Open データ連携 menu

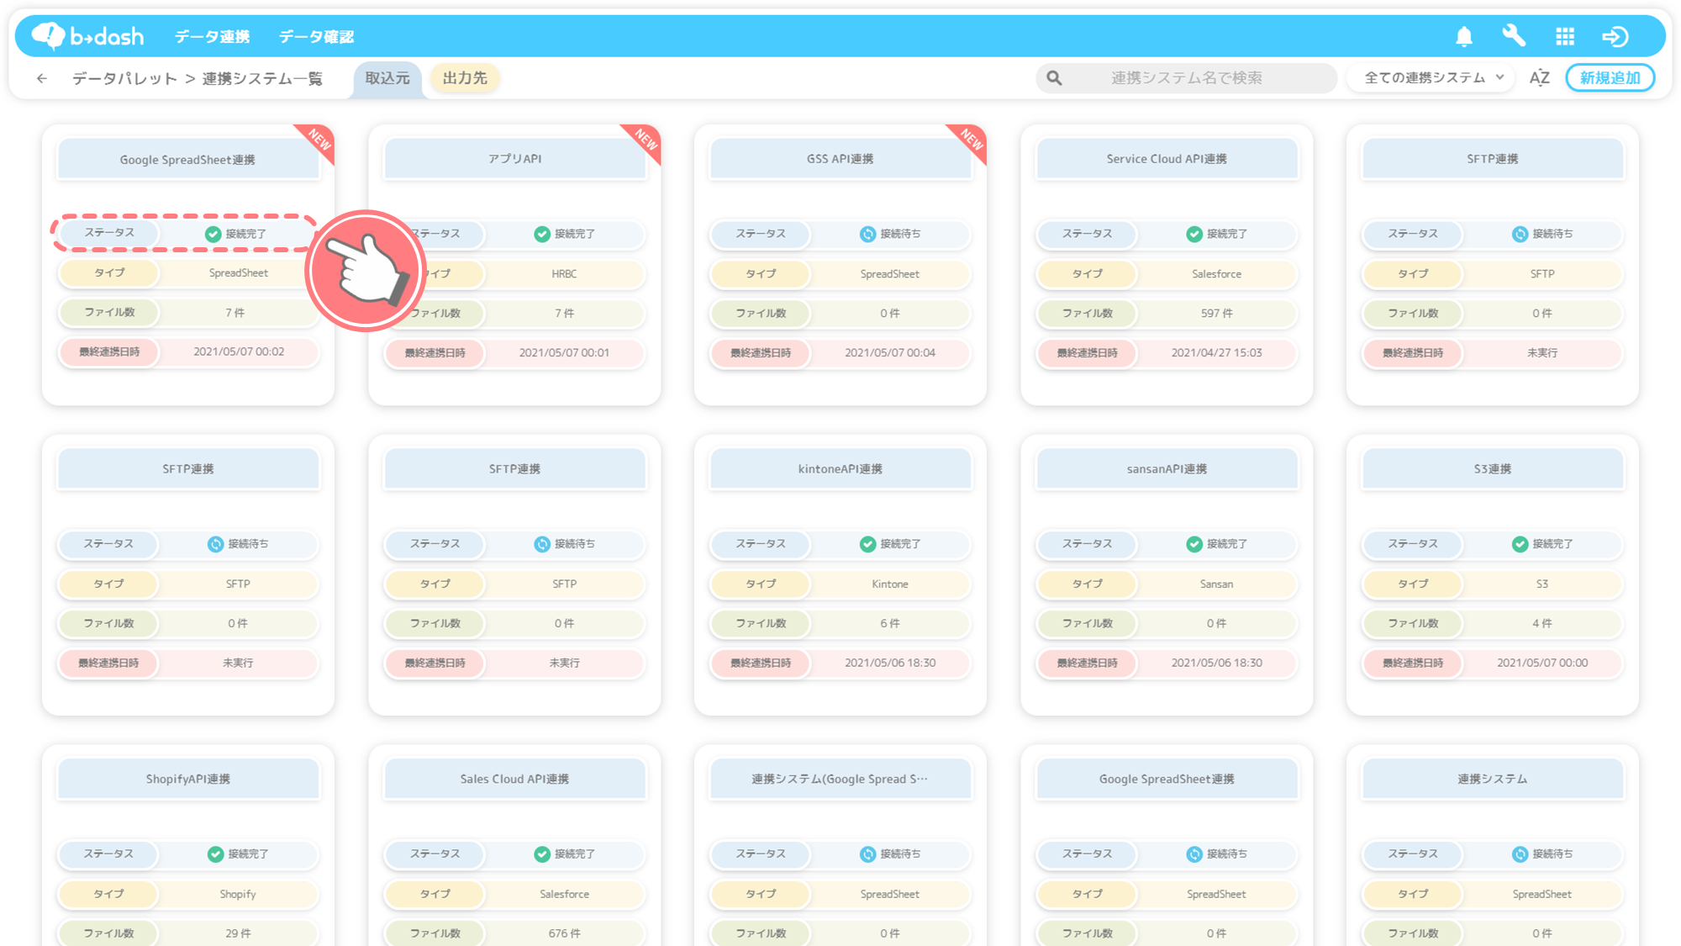click(x=212, y=36)
